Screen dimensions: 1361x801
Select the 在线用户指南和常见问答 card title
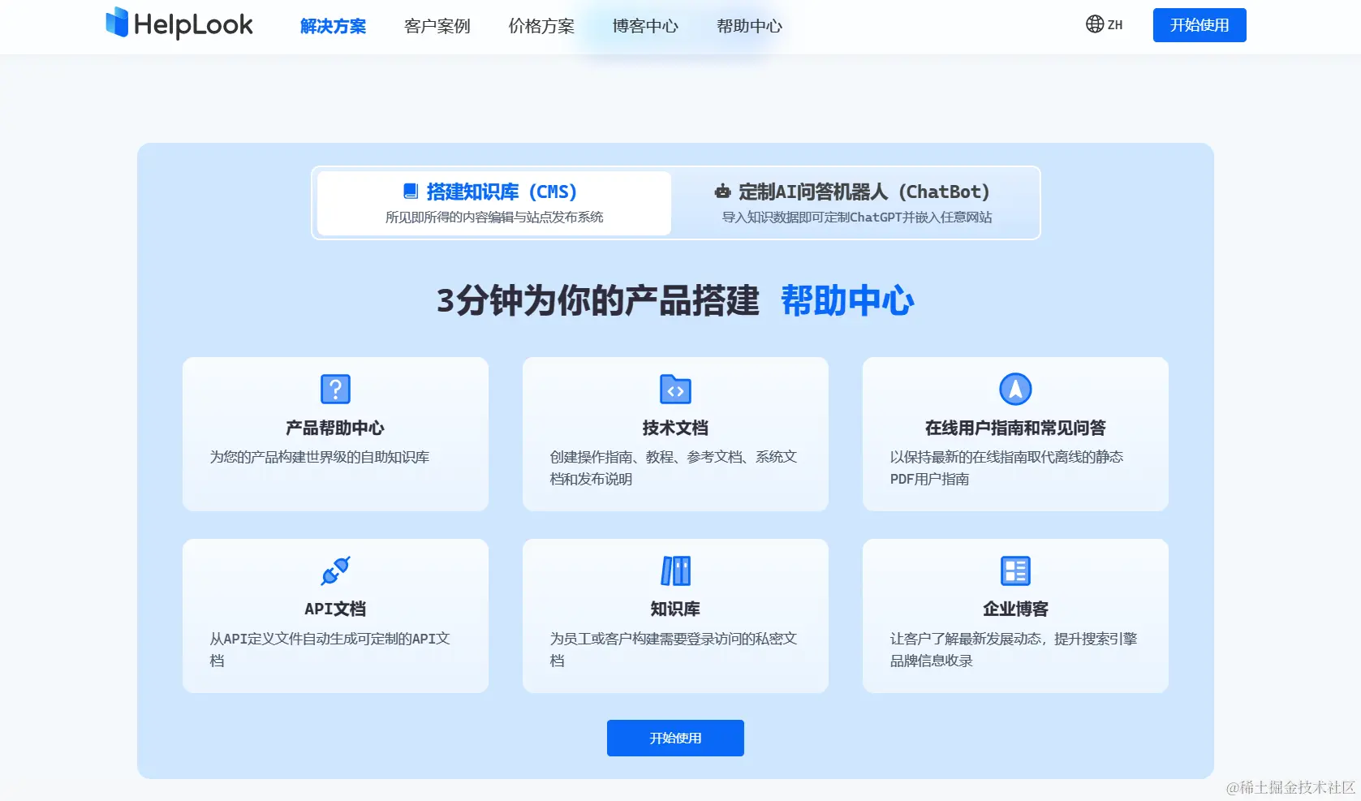[1015, 428]
